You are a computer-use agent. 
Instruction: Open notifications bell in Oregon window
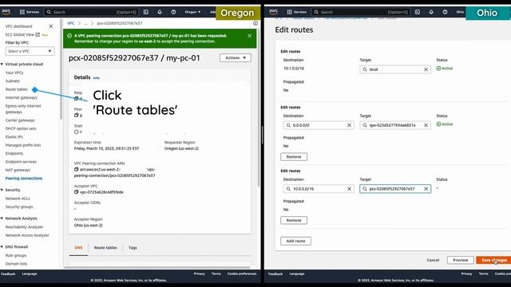pyautogui.click(x=160, y=12)
